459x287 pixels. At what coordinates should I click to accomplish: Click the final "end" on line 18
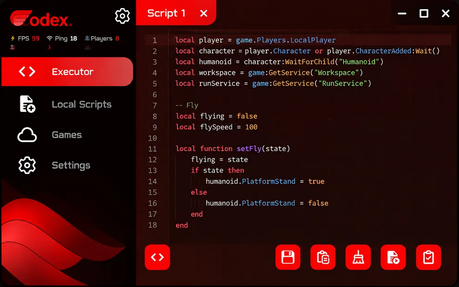[x=182, y=226]
